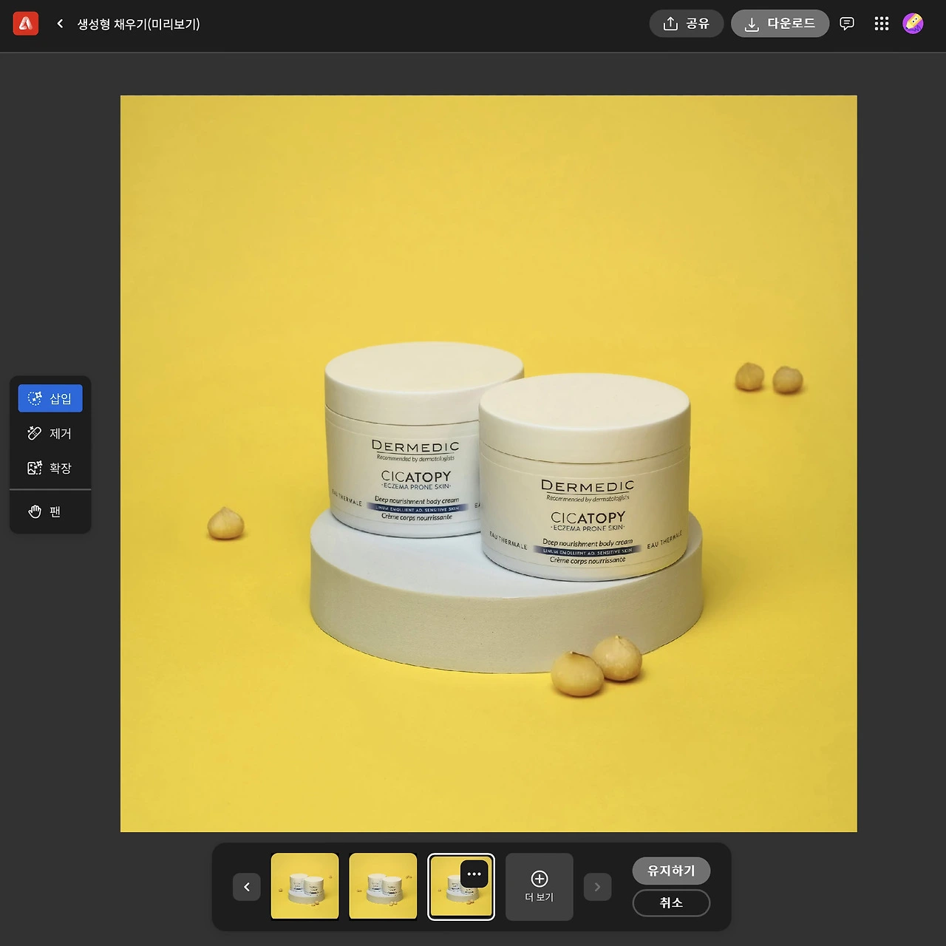
Task: Open the apps grid launcher
Action: [881, 24]
